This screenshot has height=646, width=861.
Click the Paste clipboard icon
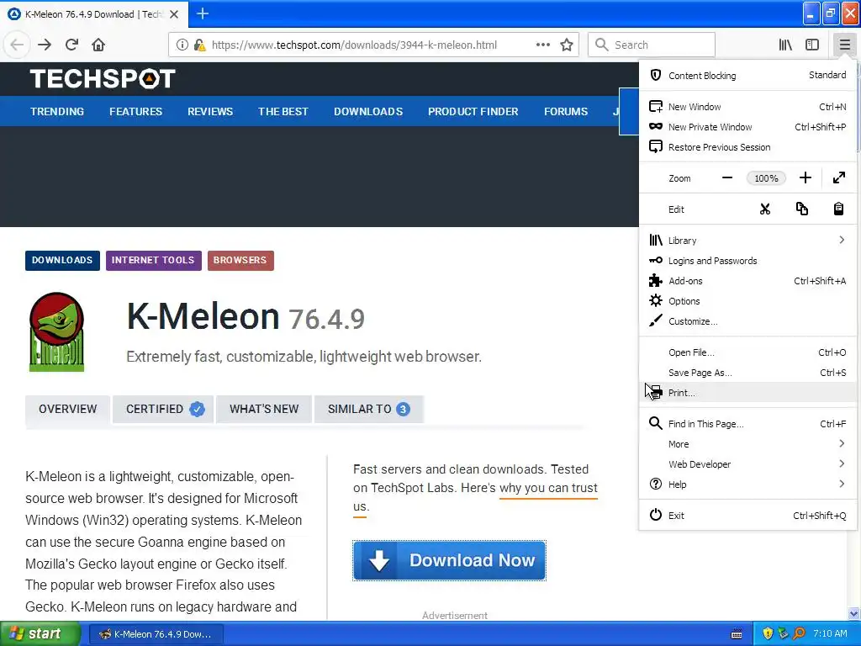[x=838, y=209]
